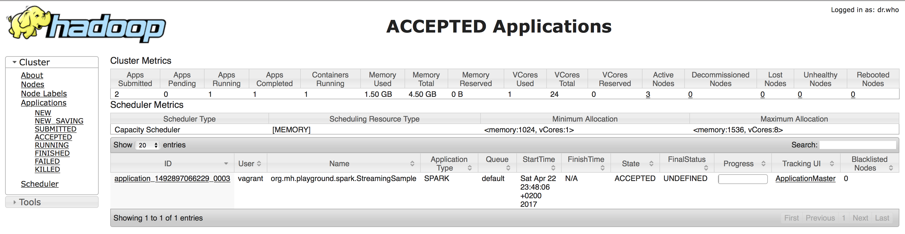Sort table by StartTime column
The width and height of the screenshot is (905, 234).
tap(539, 164)
